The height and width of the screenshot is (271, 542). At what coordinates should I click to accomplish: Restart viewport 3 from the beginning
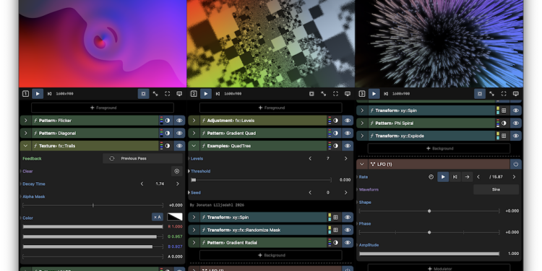tap(386, 94)
